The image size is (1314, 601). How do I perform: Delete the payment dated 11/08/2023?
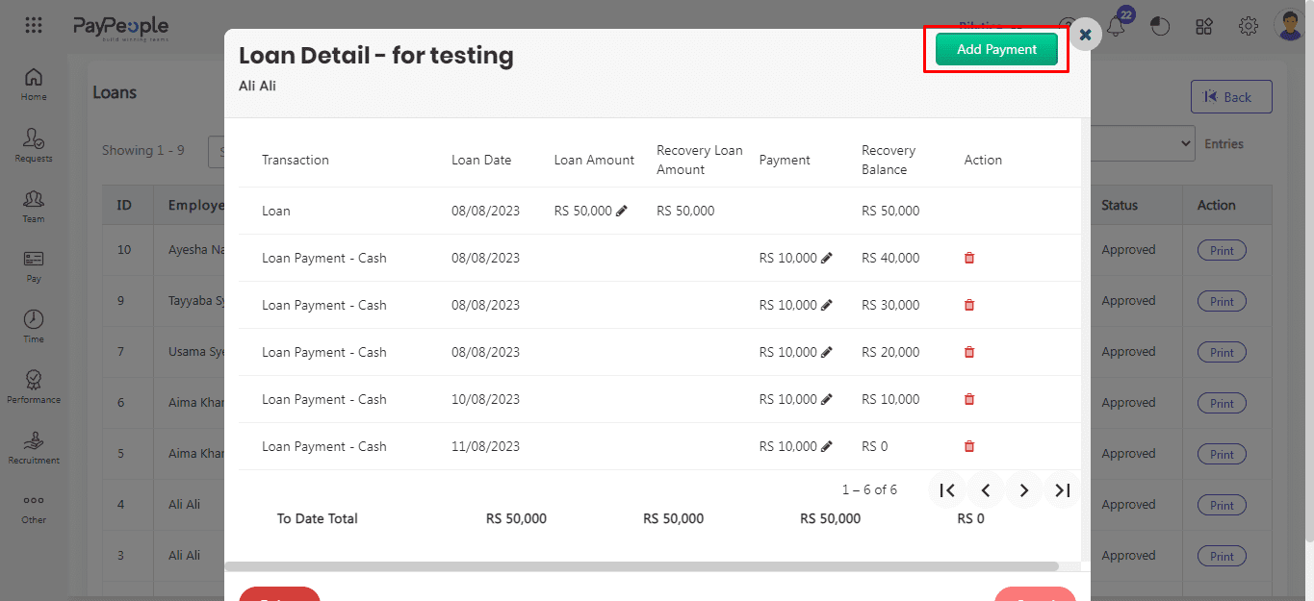pyautogui.click(x=969, y=446)
